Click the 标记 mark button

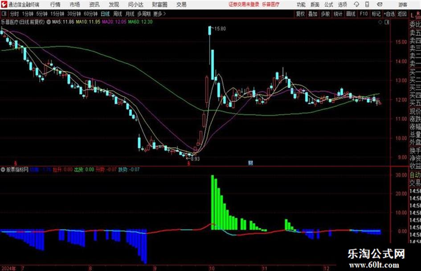376,14
